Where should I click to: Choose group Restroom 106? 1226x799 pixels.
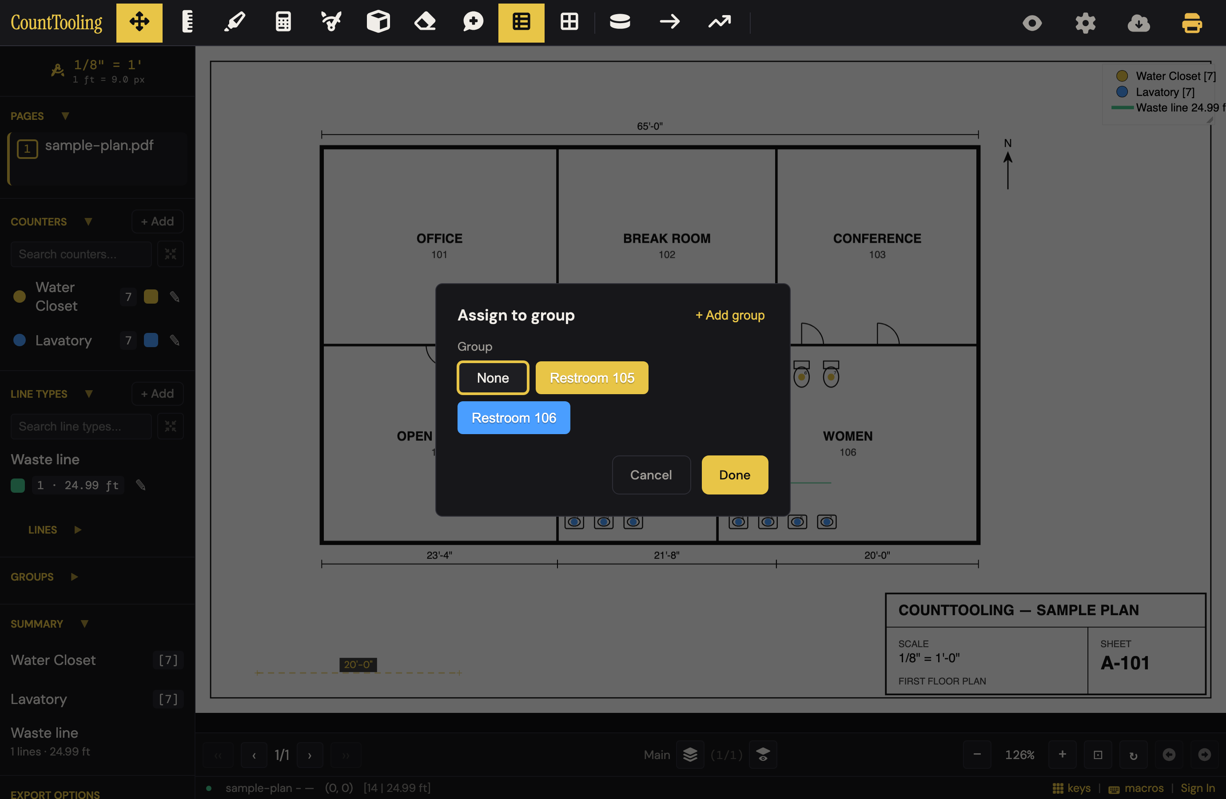(513, 418)
